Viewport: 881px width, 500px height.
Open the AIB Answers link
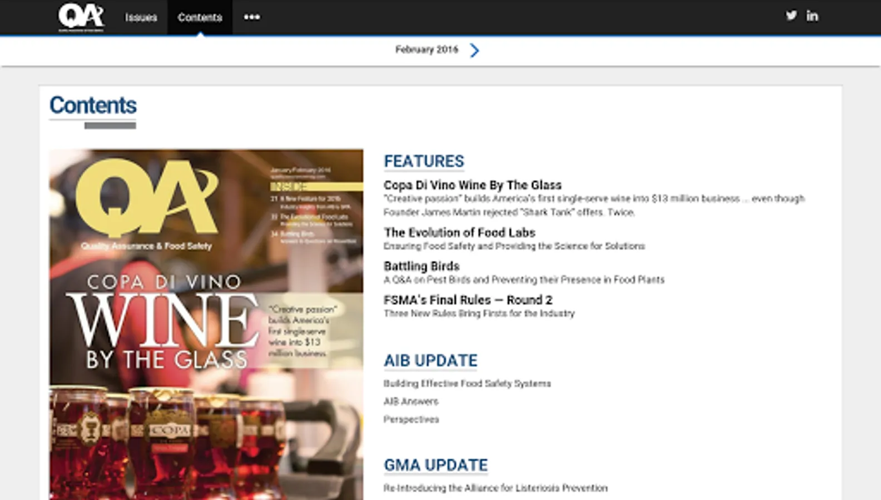(x=410, y=401)
